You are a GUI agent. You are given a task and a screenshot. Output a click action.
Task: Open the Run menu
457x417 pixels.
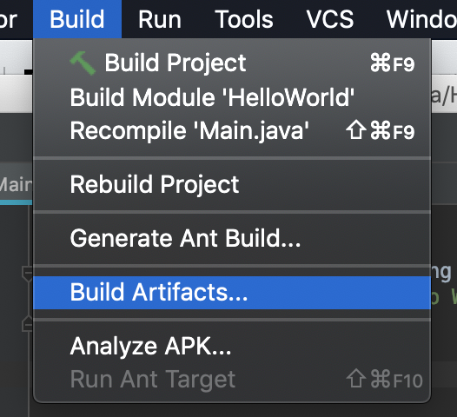160,19
